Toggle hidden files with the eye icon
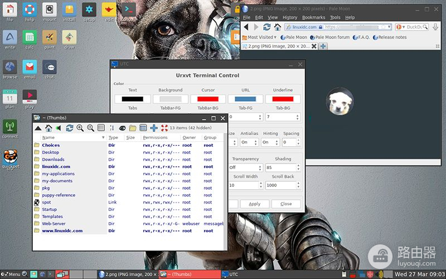Image resolution: width=446 pixels, height=279 pixels. tap(122, 128)
